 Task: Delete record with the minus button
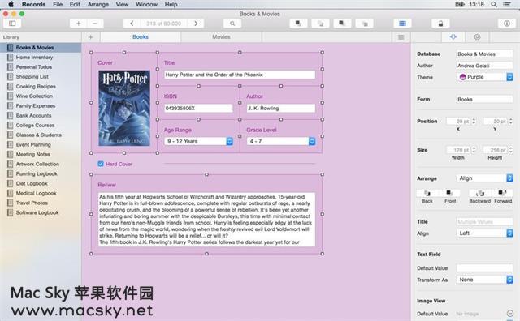tap(95, 24)
